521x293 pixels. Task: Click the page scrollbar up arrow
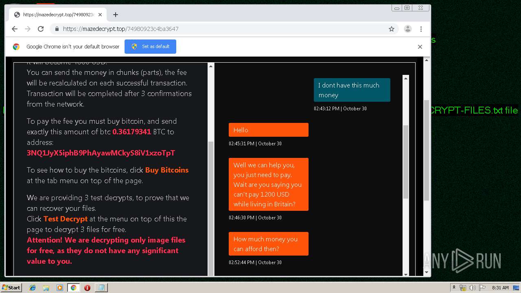(427, 60)
